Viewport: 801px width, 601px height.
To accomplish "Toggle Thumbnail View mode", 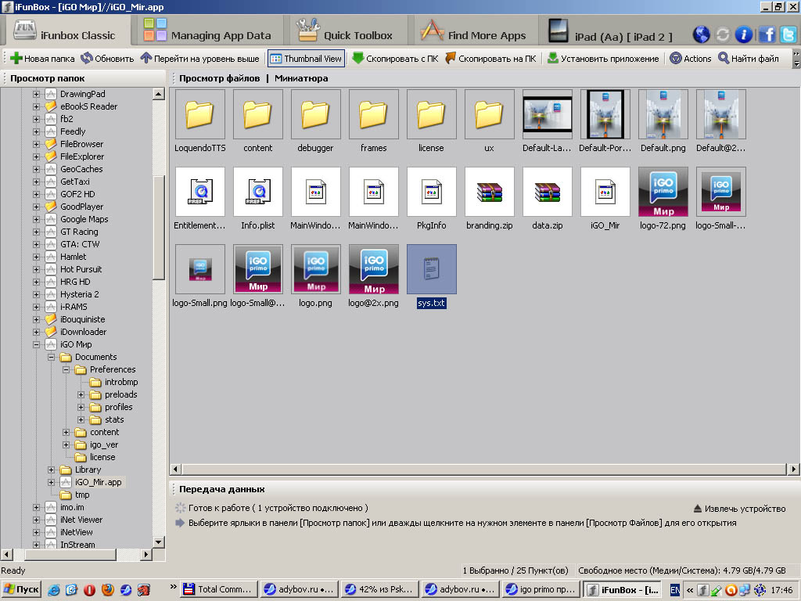I will (x=305, y=59).
